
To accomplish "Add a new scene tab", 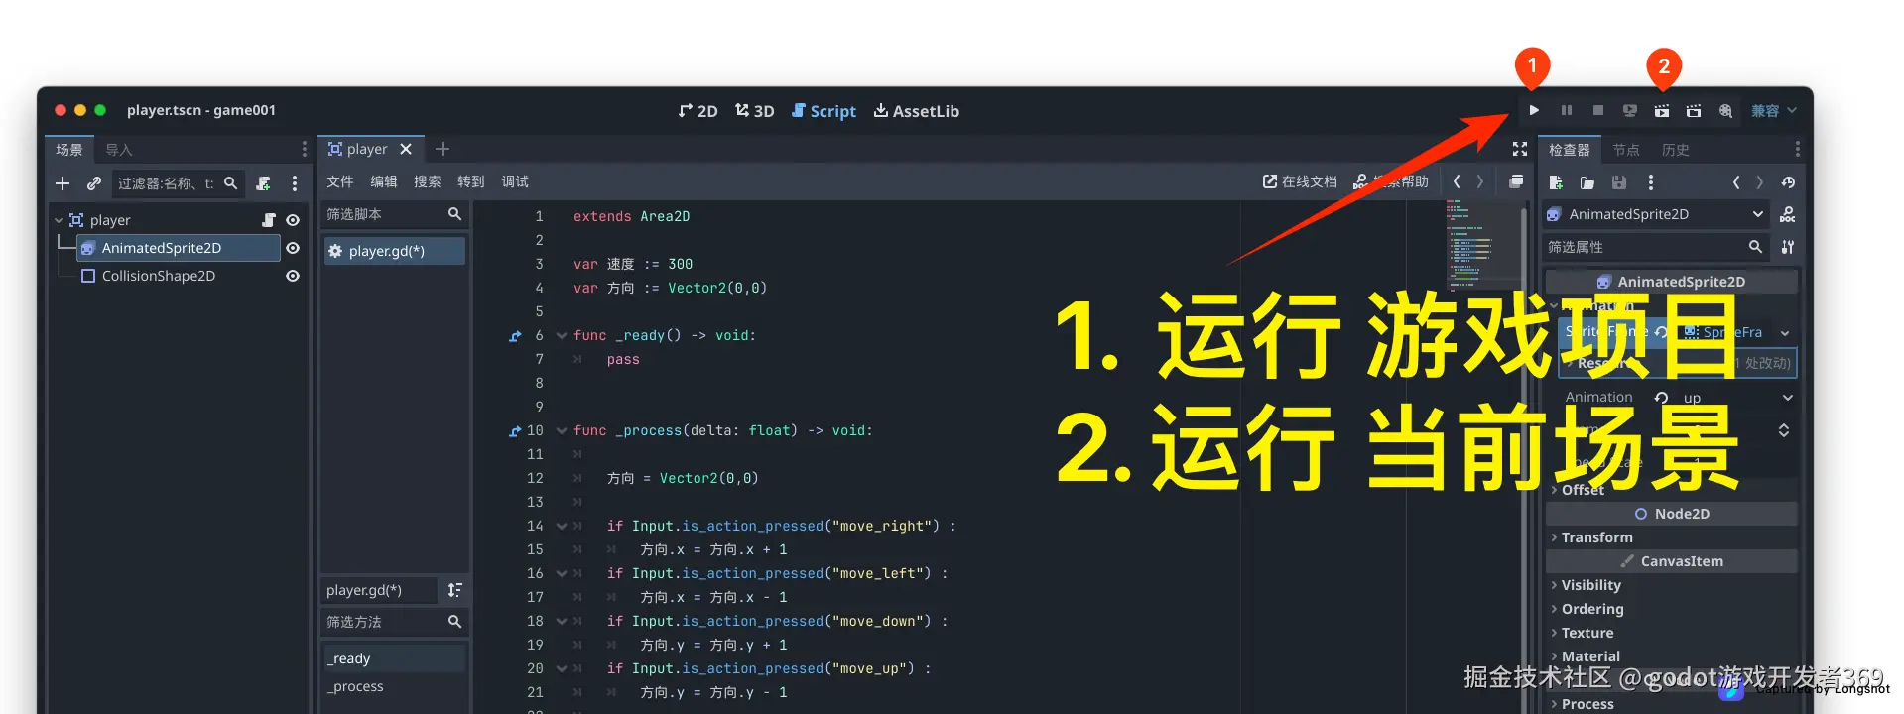I will 443,149.
